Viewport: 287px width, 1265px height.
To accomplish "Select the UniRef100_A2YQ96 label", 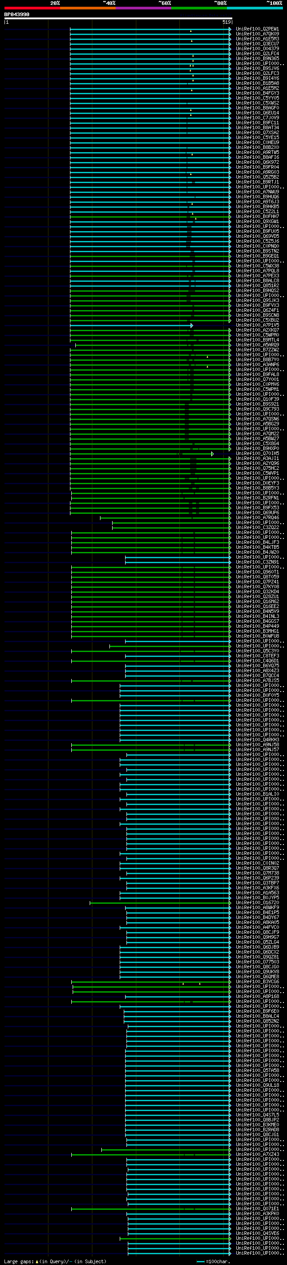I will (257, 464).
